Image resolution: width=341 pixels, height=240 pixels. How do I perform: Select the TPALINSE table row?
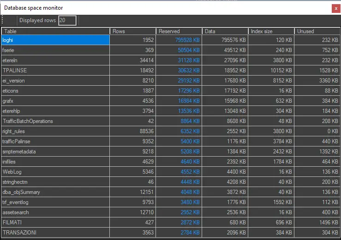coord(55,70)
